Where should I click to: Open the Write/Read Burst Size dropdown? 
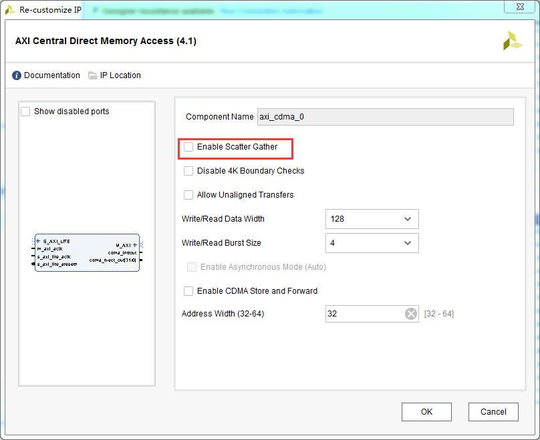(372, 243)
